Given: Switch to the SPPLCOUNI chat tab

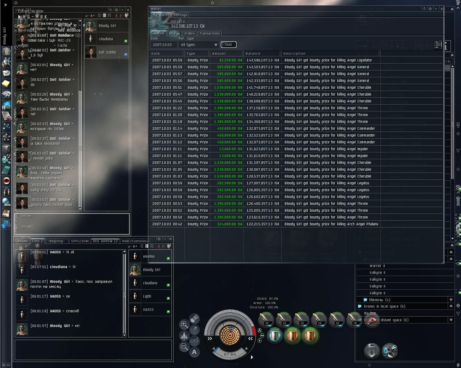Looking at the screenshot, I should click(x=80, y=241).
